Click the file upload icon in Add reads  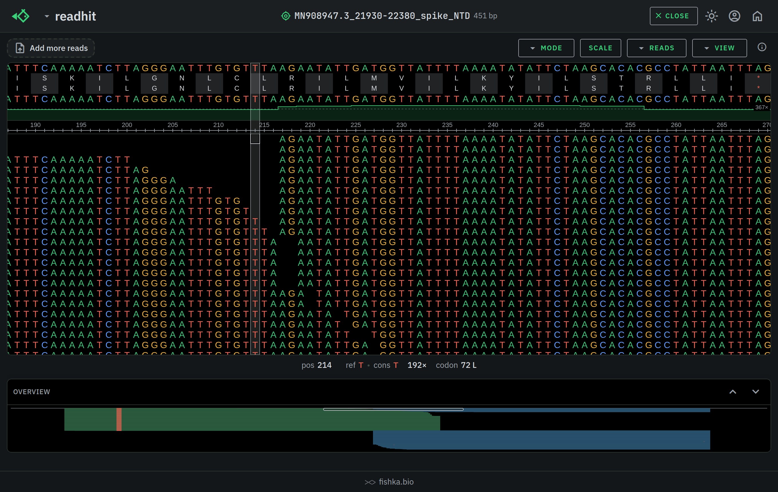pos(20,48)
